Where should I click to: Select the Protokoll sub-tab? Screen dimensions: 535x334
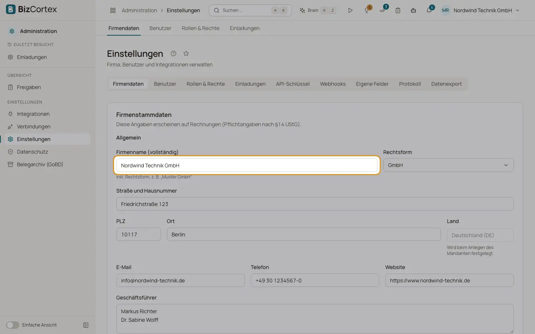click(x=410, y=84)
